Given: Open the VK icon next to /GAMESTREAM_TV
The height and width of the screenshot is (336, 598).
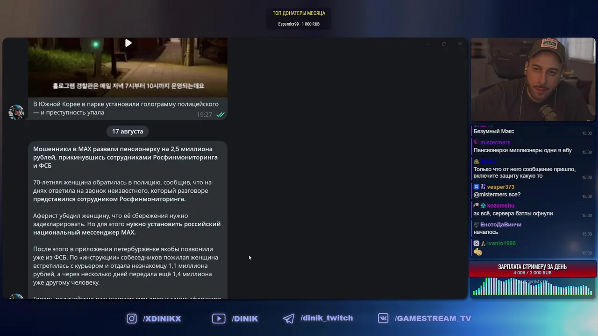Looking at the screenshot, I should pos(383,318).
